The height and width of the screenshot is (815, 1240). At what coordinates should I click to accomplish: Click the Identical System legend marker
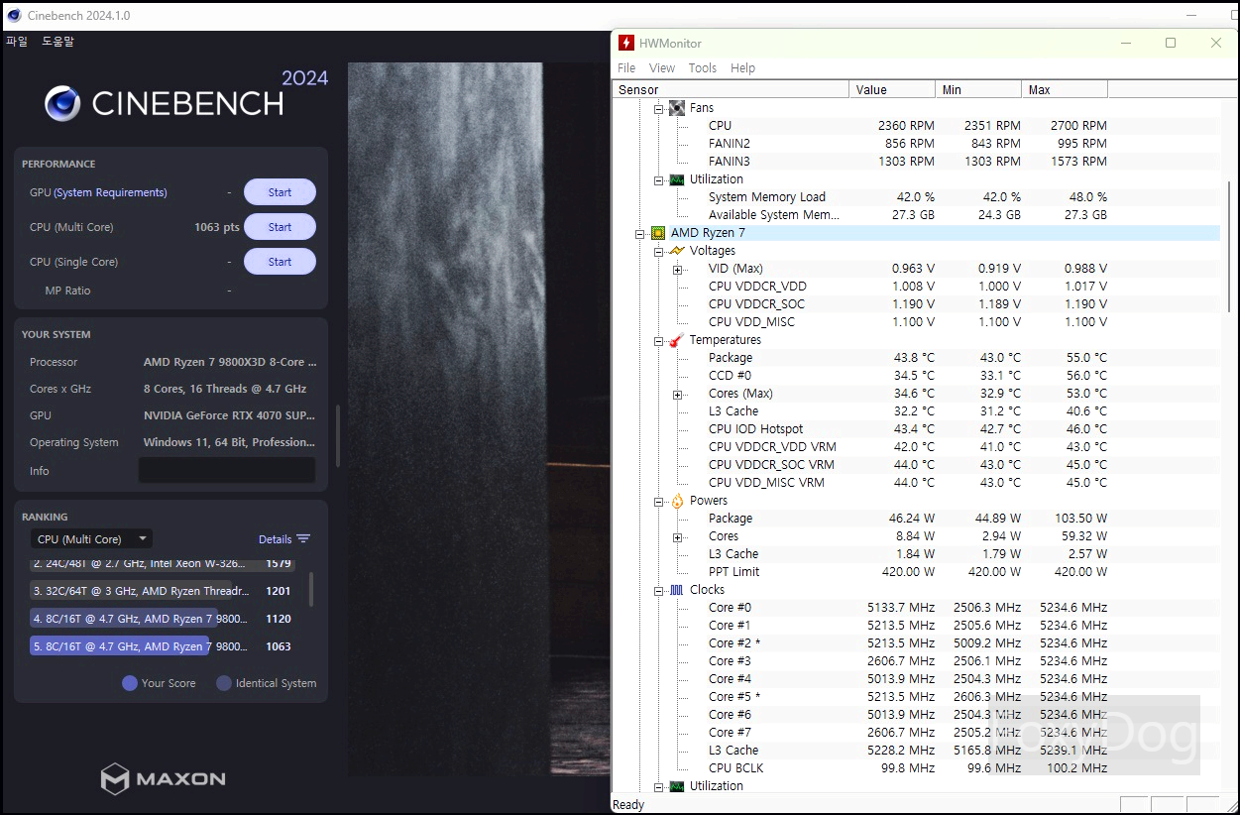click(x=224, y=683)
